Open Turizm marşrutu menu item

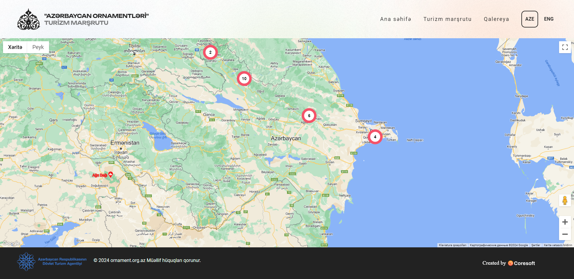tap(447, 19)
